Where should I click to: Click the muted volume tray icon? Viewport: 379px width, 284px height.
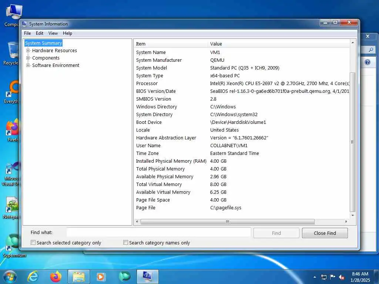click(x=342, y=277)
